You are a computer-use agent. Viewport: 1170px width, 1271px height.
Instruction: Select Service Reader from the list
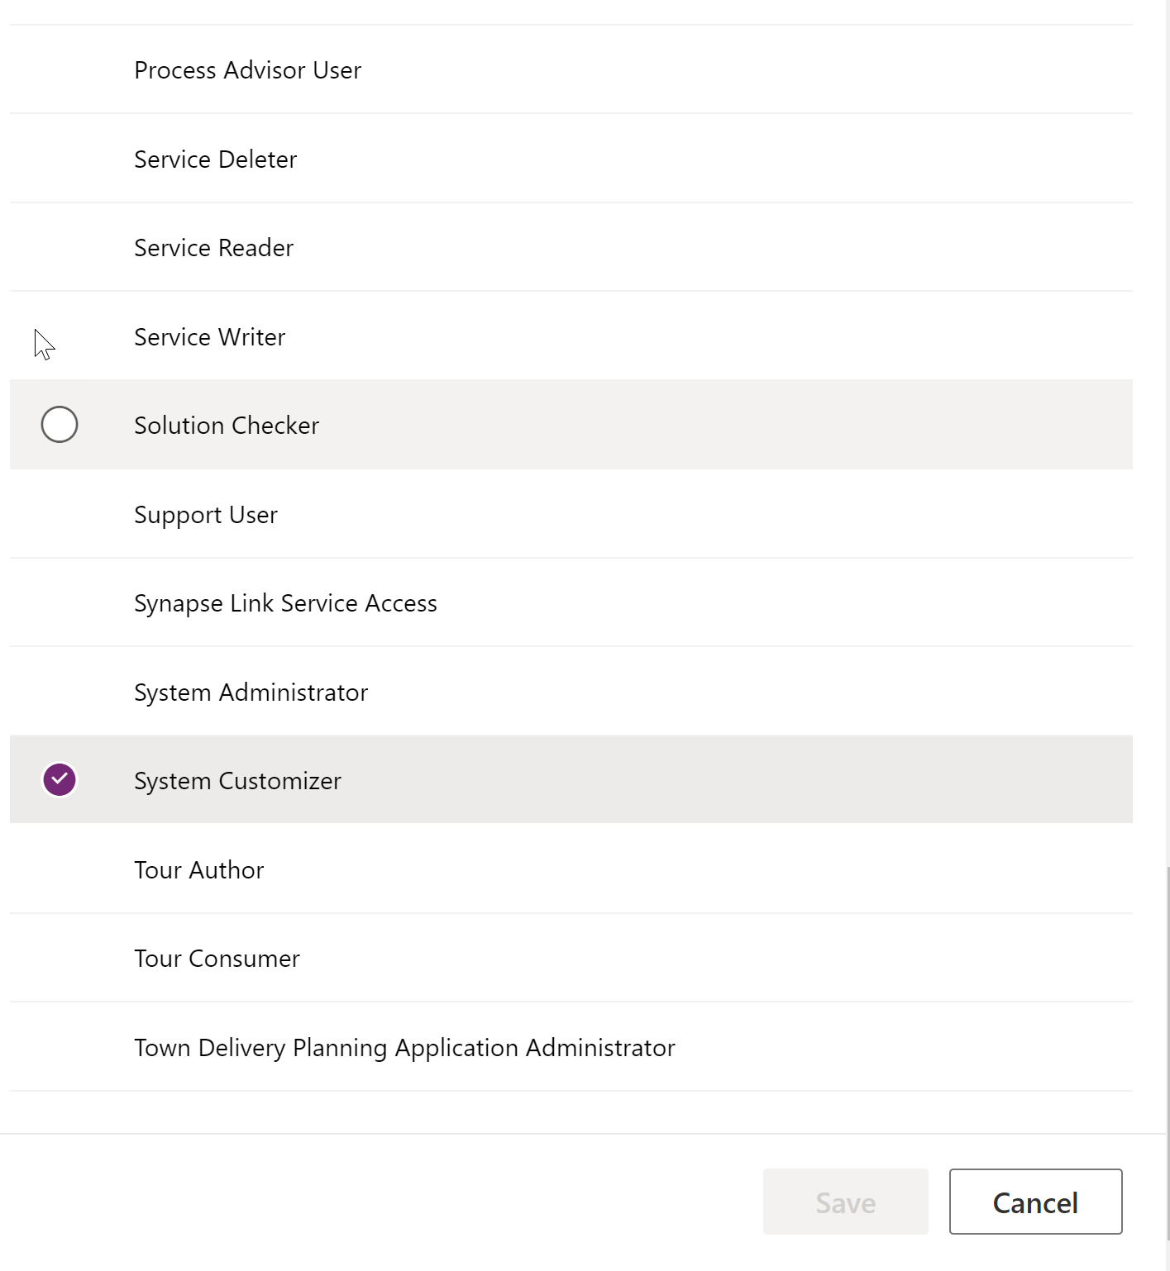point(213,248)
